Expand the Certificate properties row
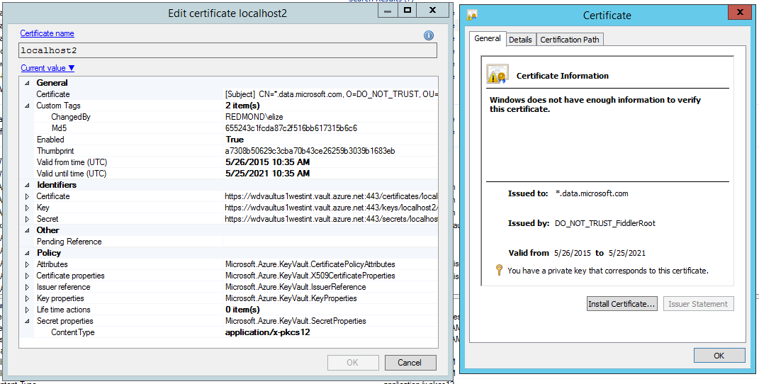The width and height of the screenshot is (759, 384). [27, 276]
